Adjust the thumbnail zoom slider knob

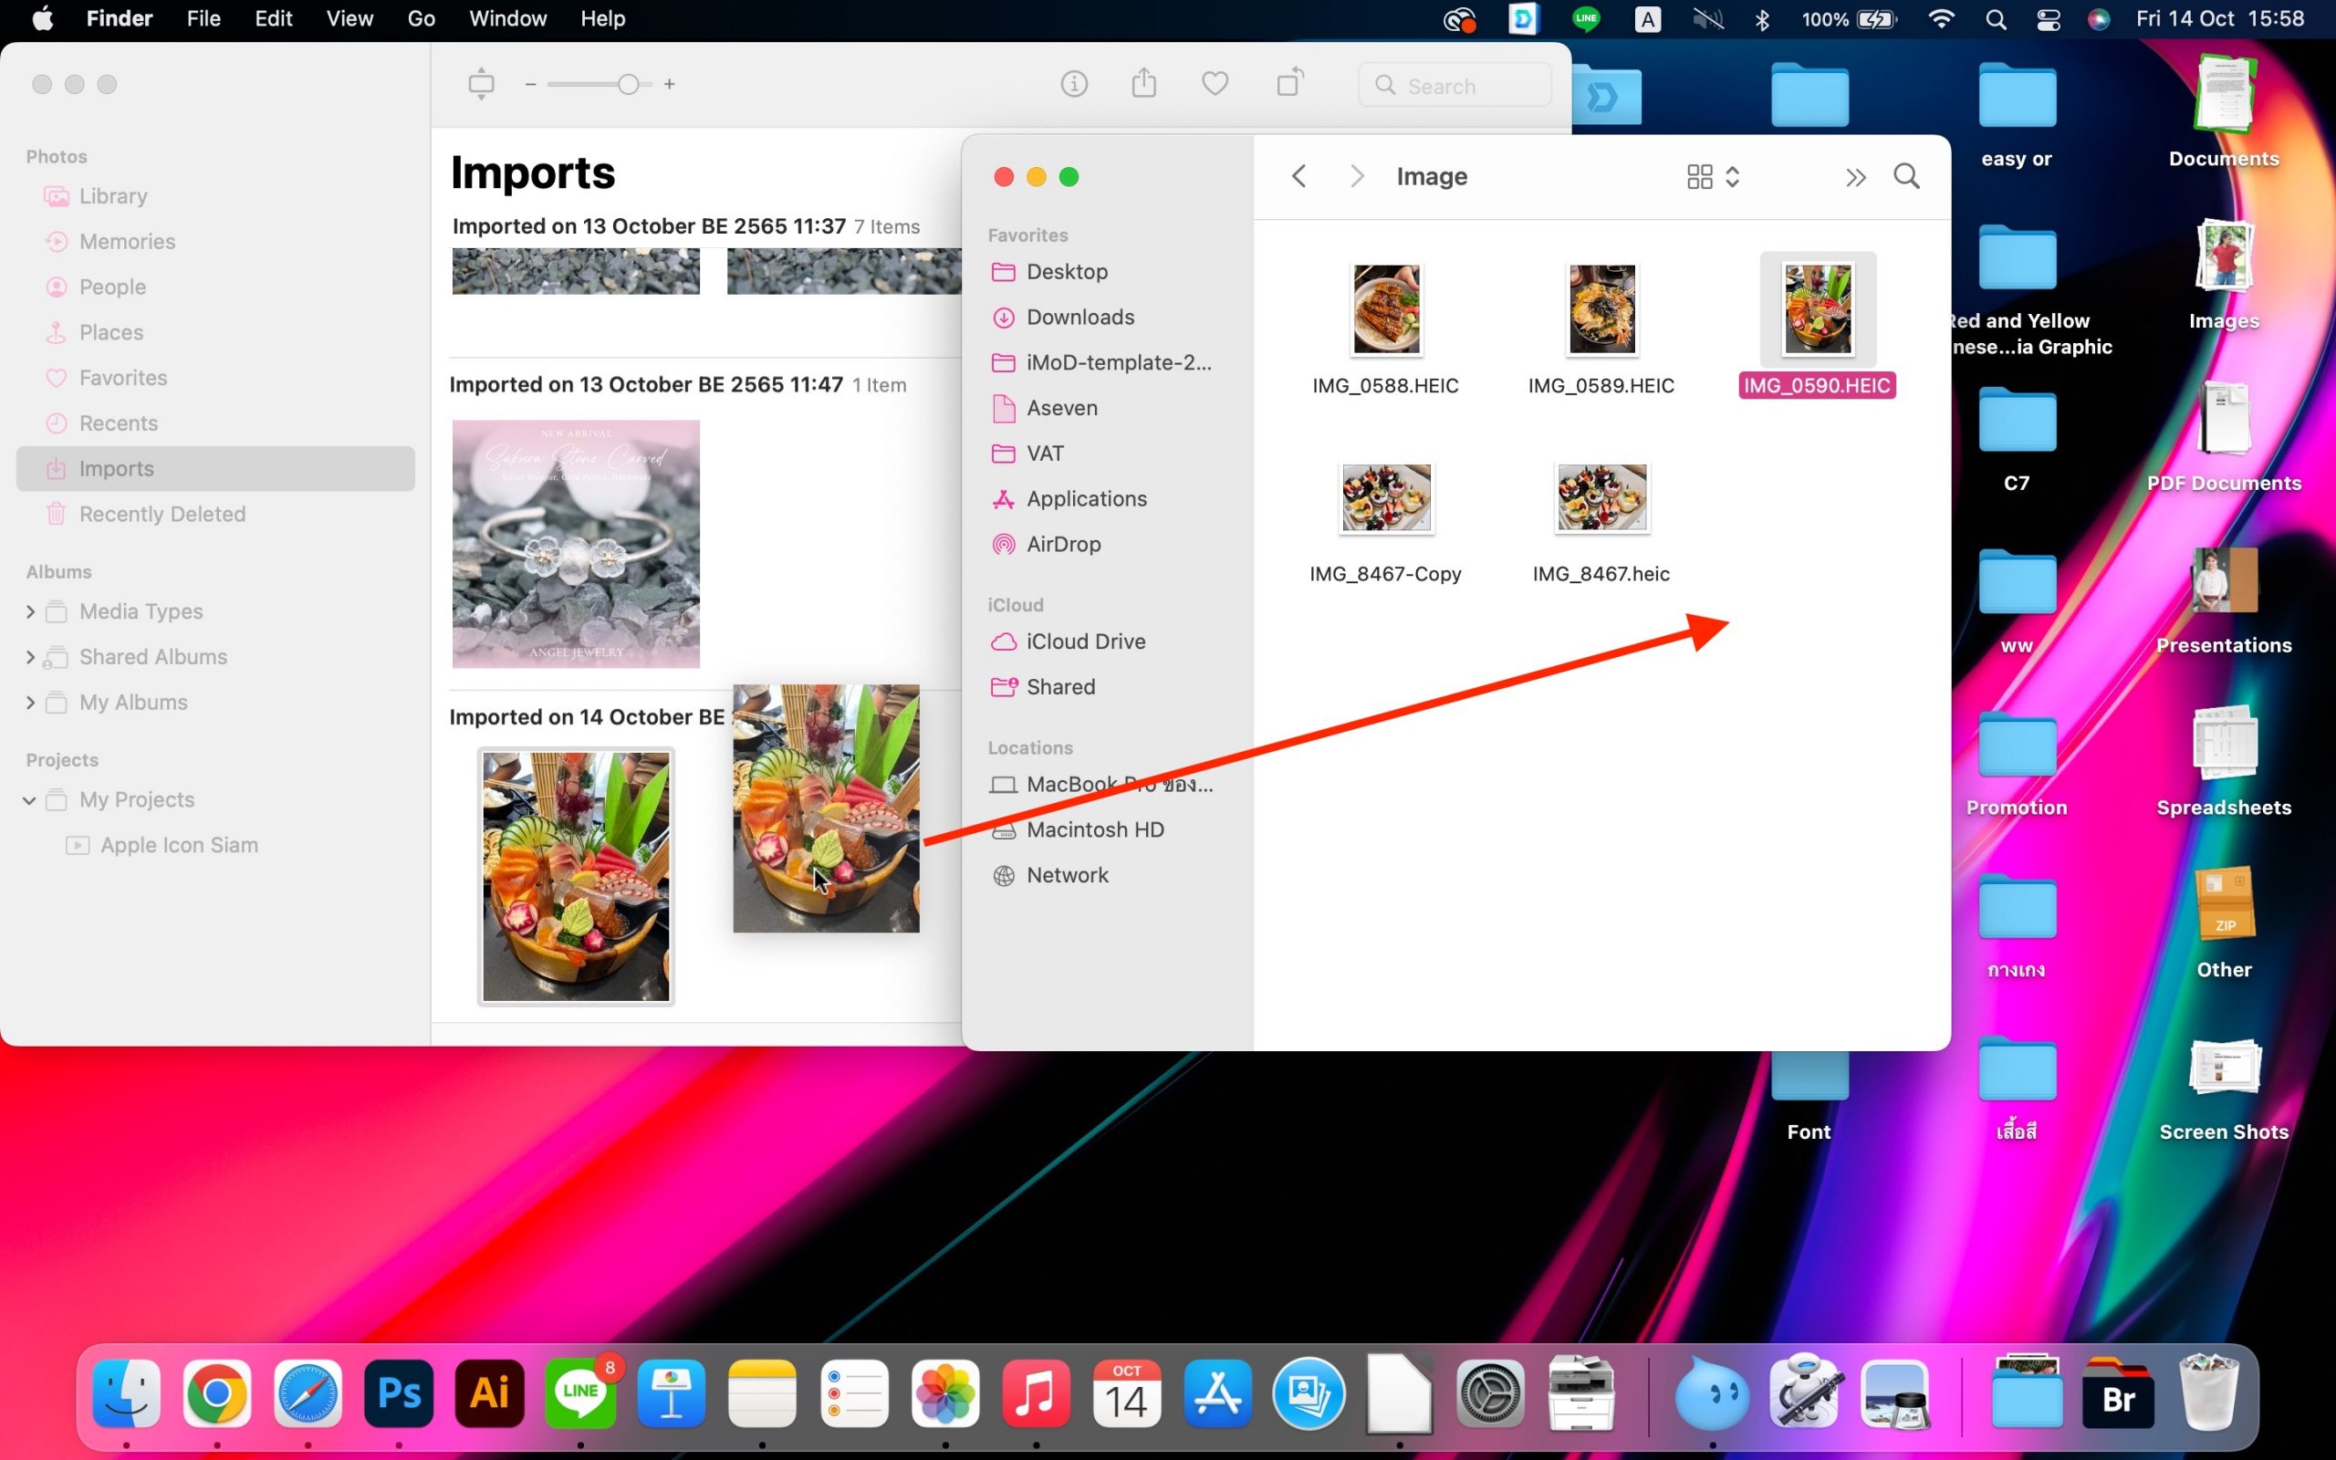629,85
